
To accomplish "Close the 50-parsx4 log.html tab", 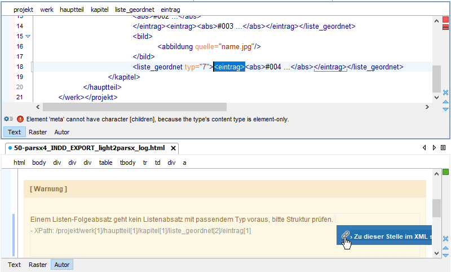I will pyautogui.click(x=174, y=148).
